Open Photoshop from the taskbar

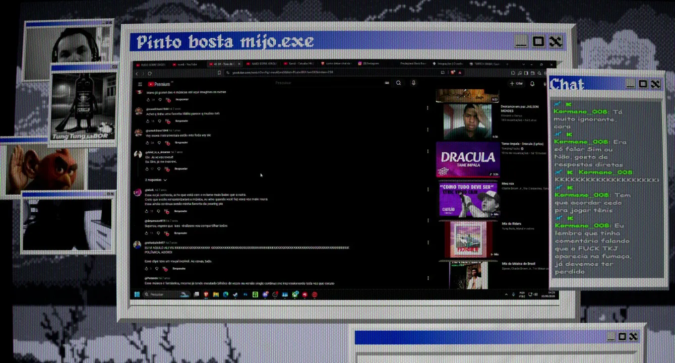(246, 294)
